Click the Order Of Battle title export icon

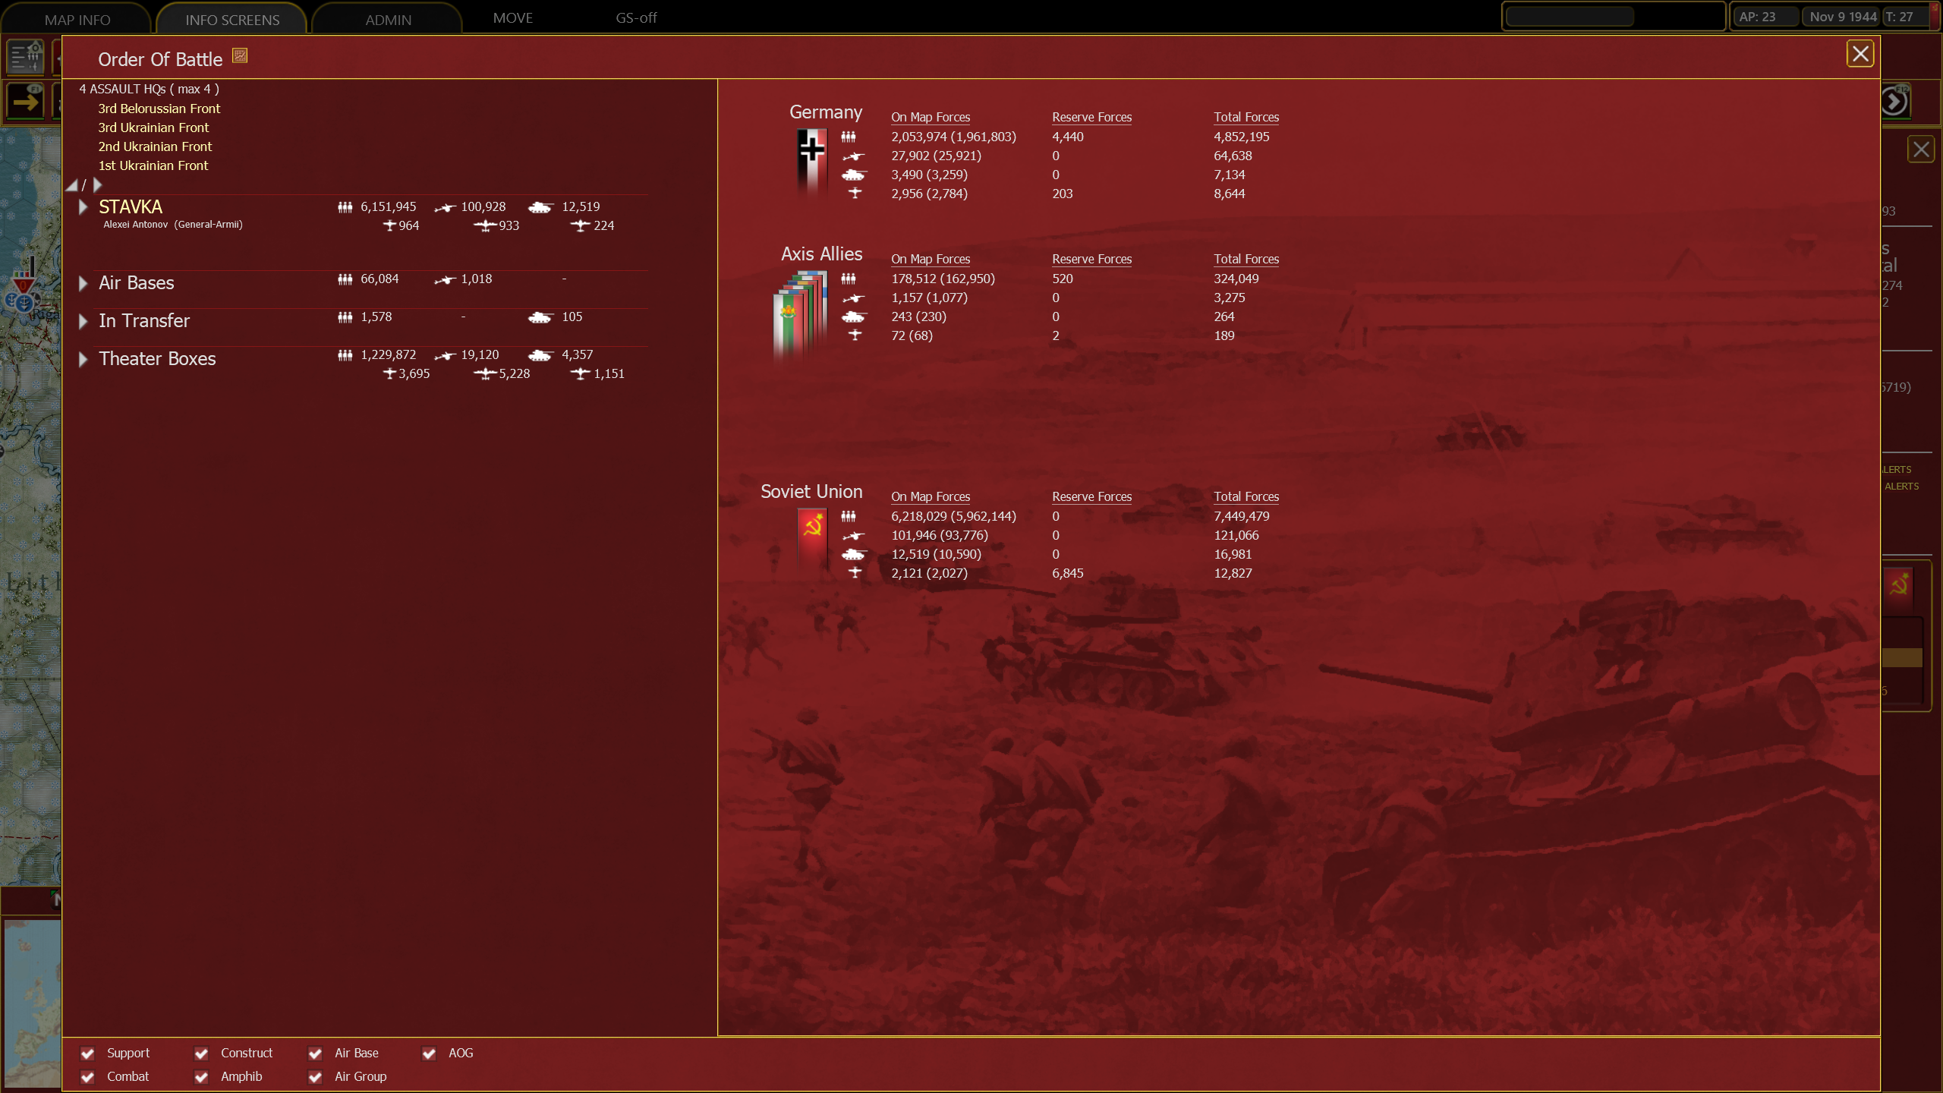click(240, 55)
